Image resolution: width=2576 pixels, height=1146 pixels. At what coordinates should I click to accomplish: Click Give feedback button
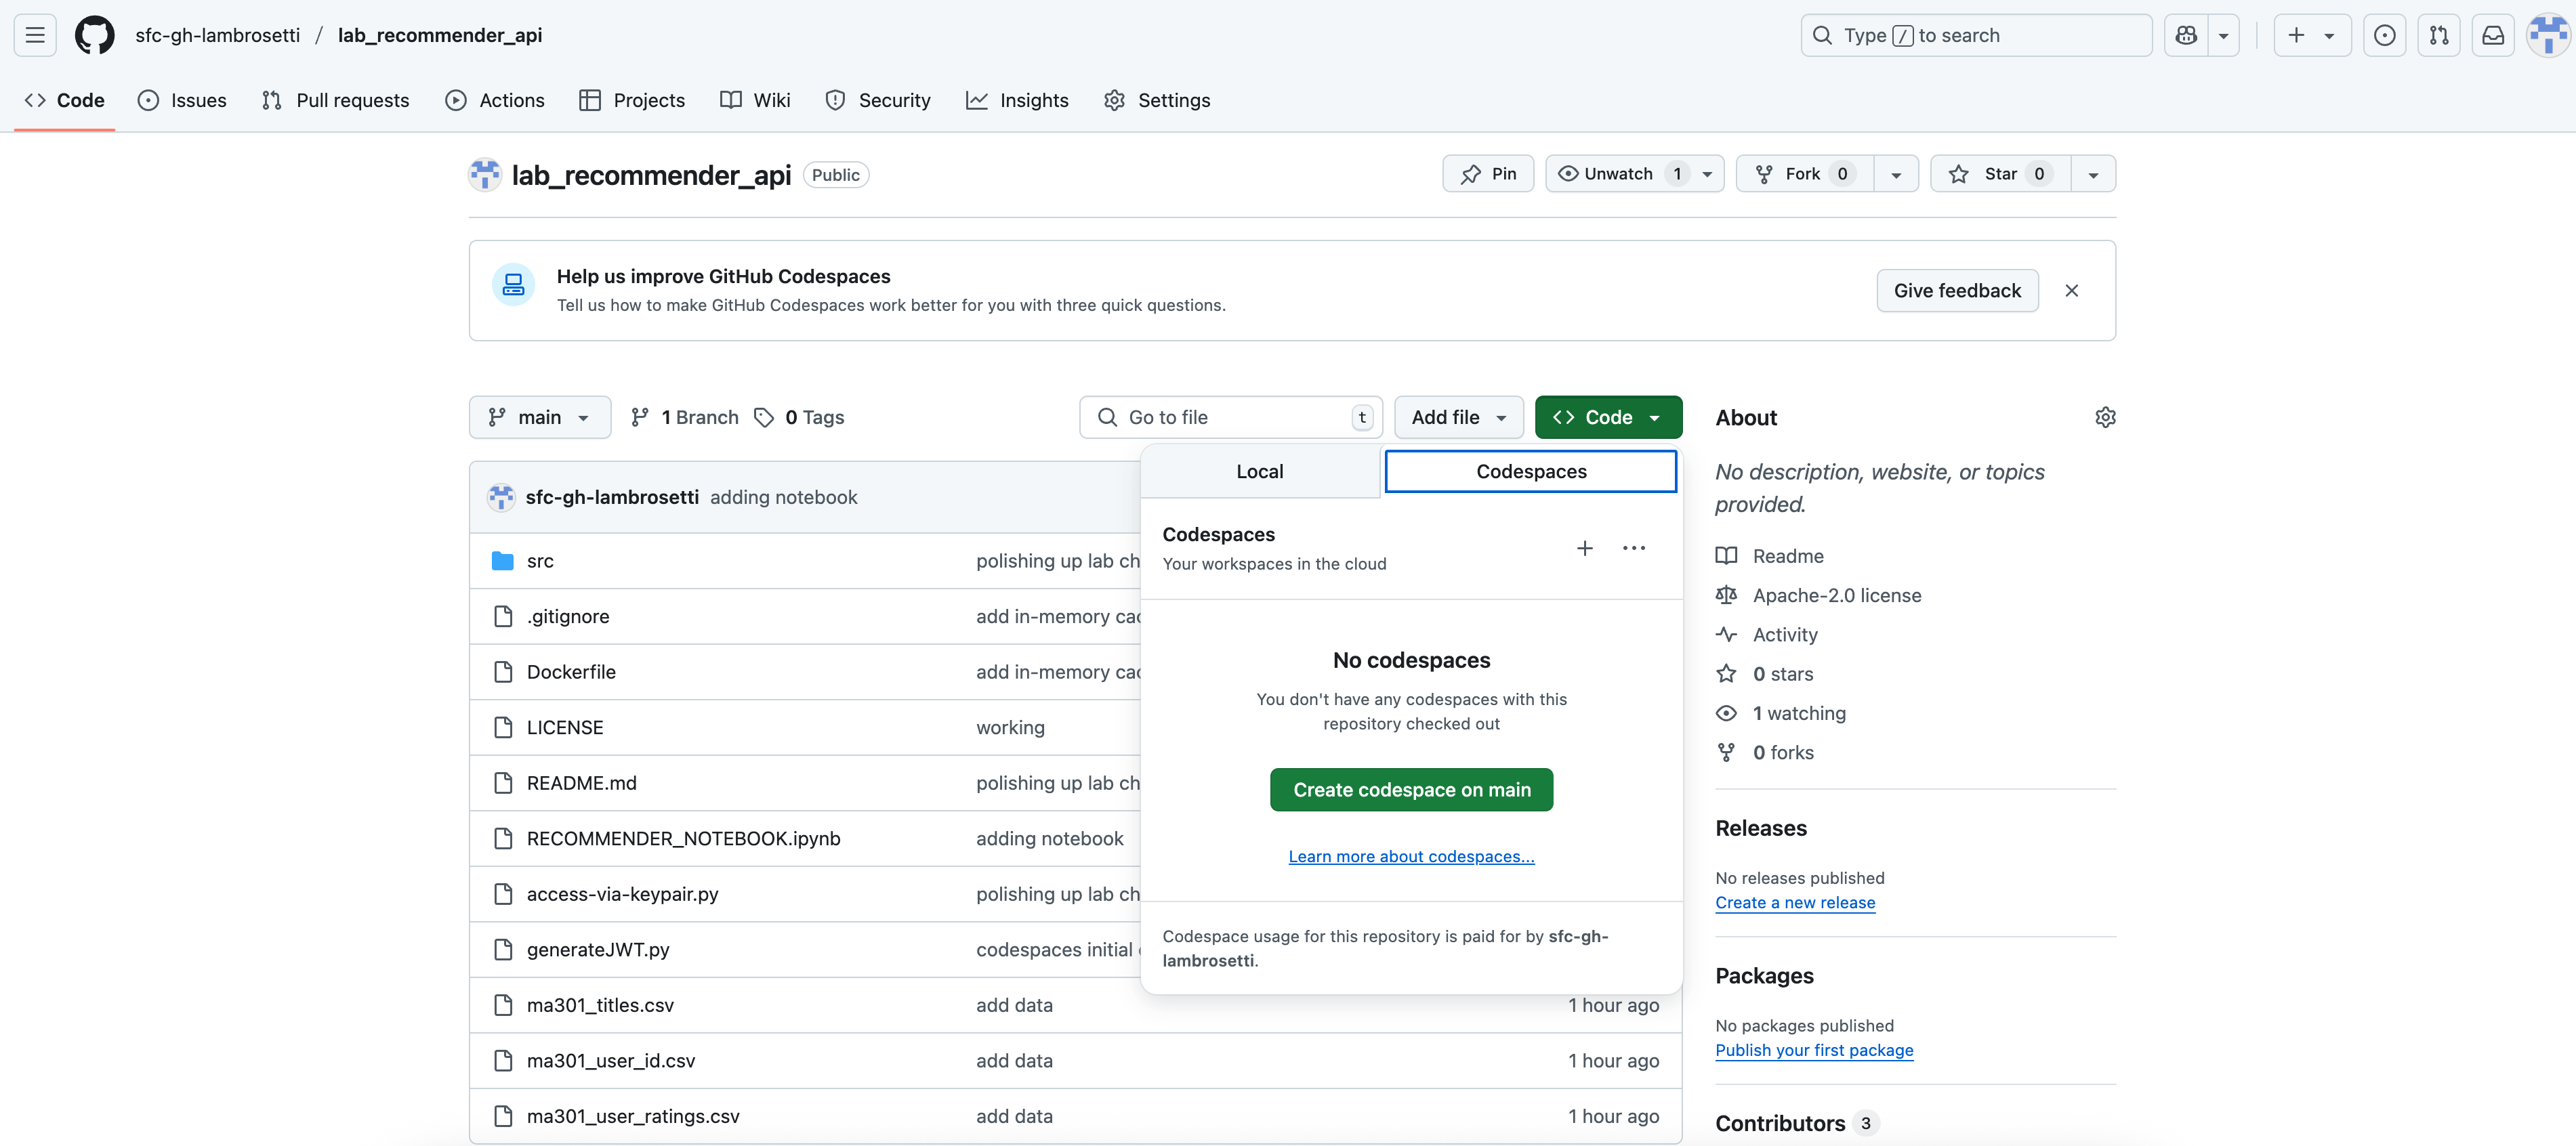tap(1957, 290)
